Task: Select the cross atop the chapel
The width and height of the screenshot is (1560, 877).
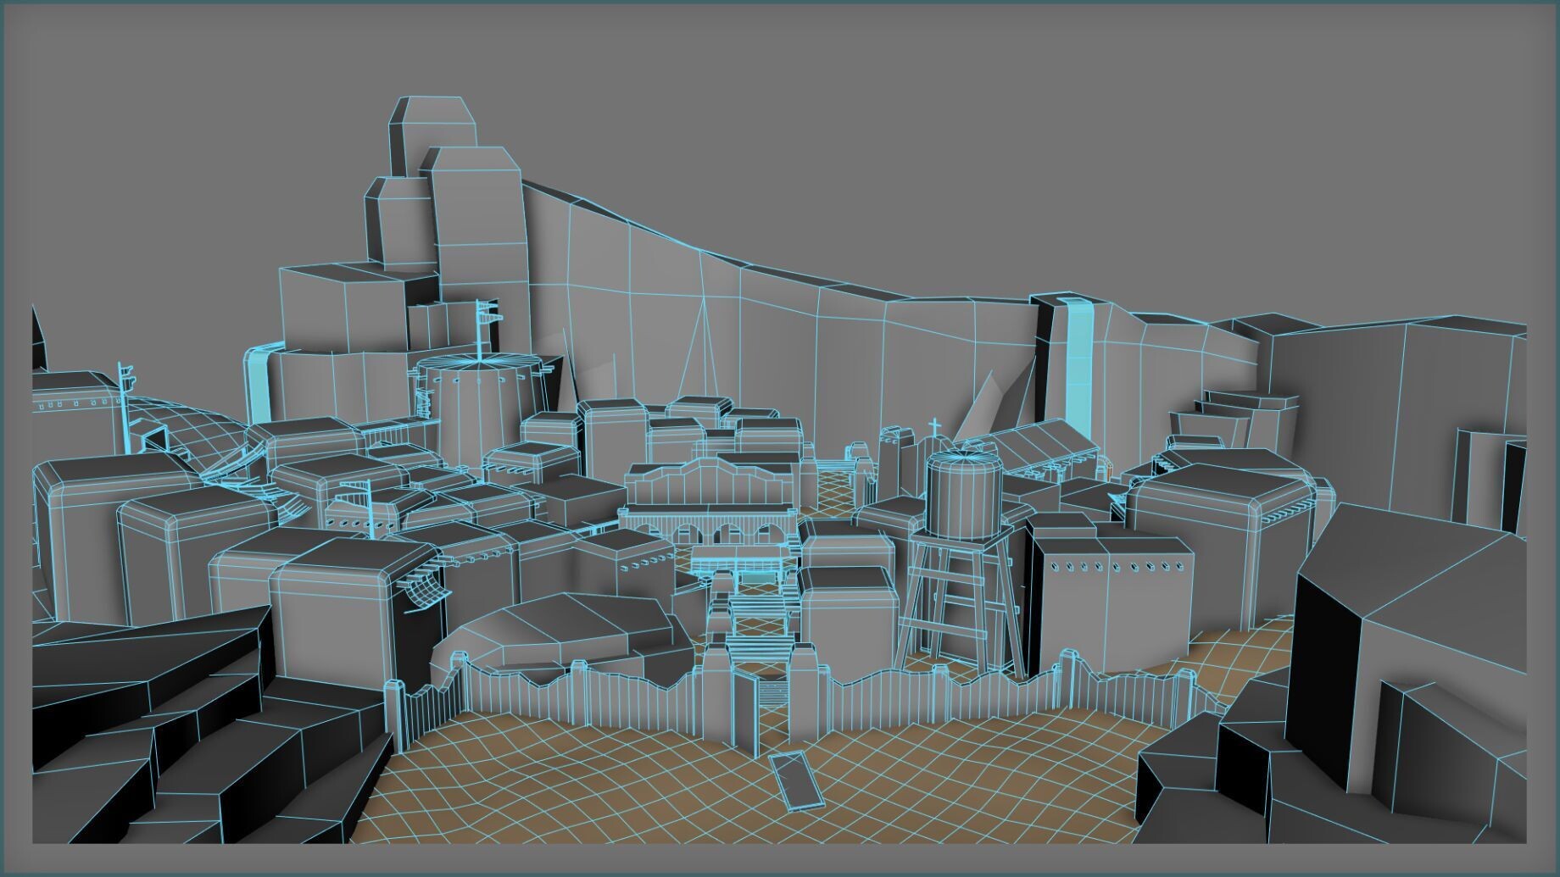Action: [935, 427]
